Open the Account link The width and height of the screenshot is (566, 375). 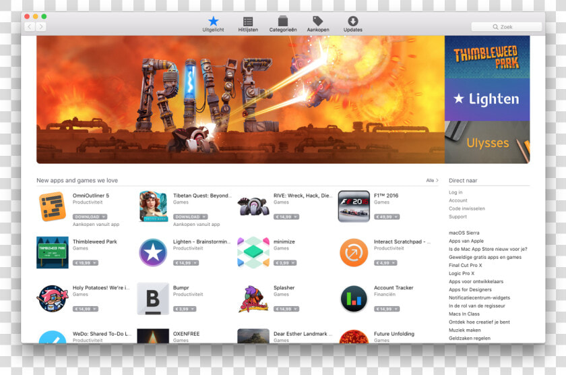[458, 200]
